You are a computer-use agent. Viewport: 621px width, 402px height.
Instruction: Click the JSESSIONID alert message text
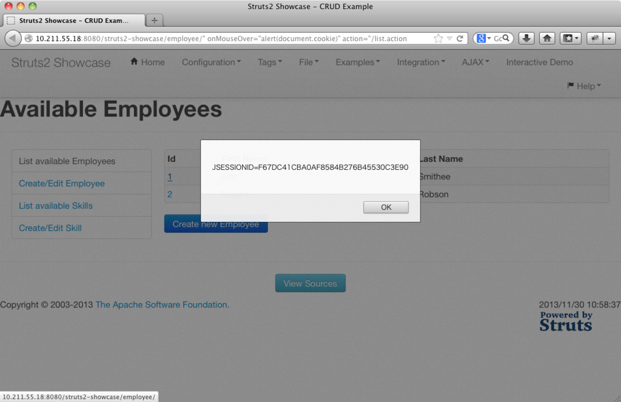click(x=310, y=167)
